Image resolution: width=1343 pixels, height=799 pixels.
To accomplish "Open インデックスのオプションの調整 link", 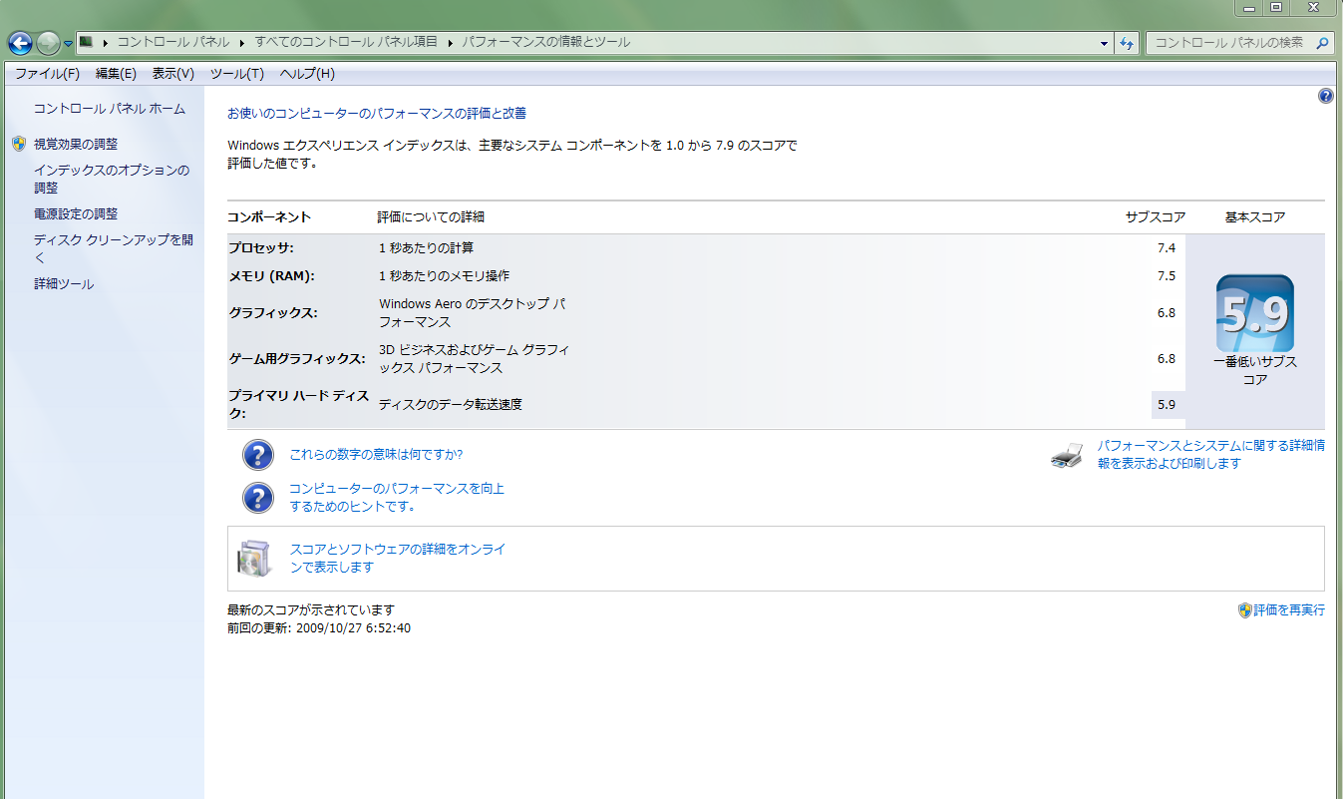I will coord(112,179).
